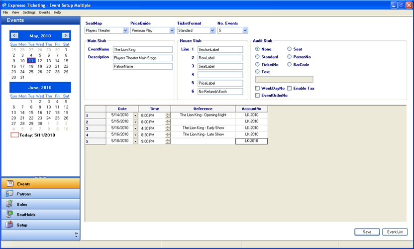Click the Sales icon in sidebar

click(x=9, y=204)
